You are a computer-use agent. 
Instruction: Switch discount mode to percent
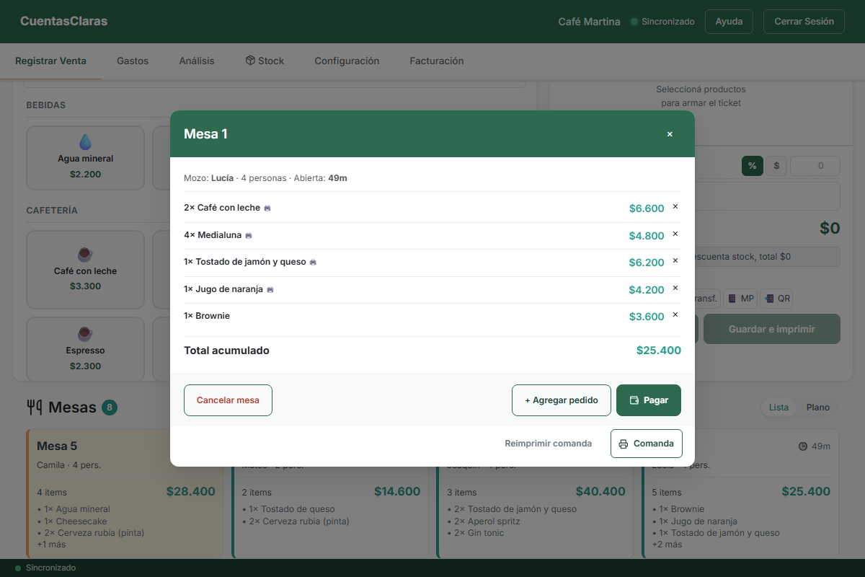[752, 166]
